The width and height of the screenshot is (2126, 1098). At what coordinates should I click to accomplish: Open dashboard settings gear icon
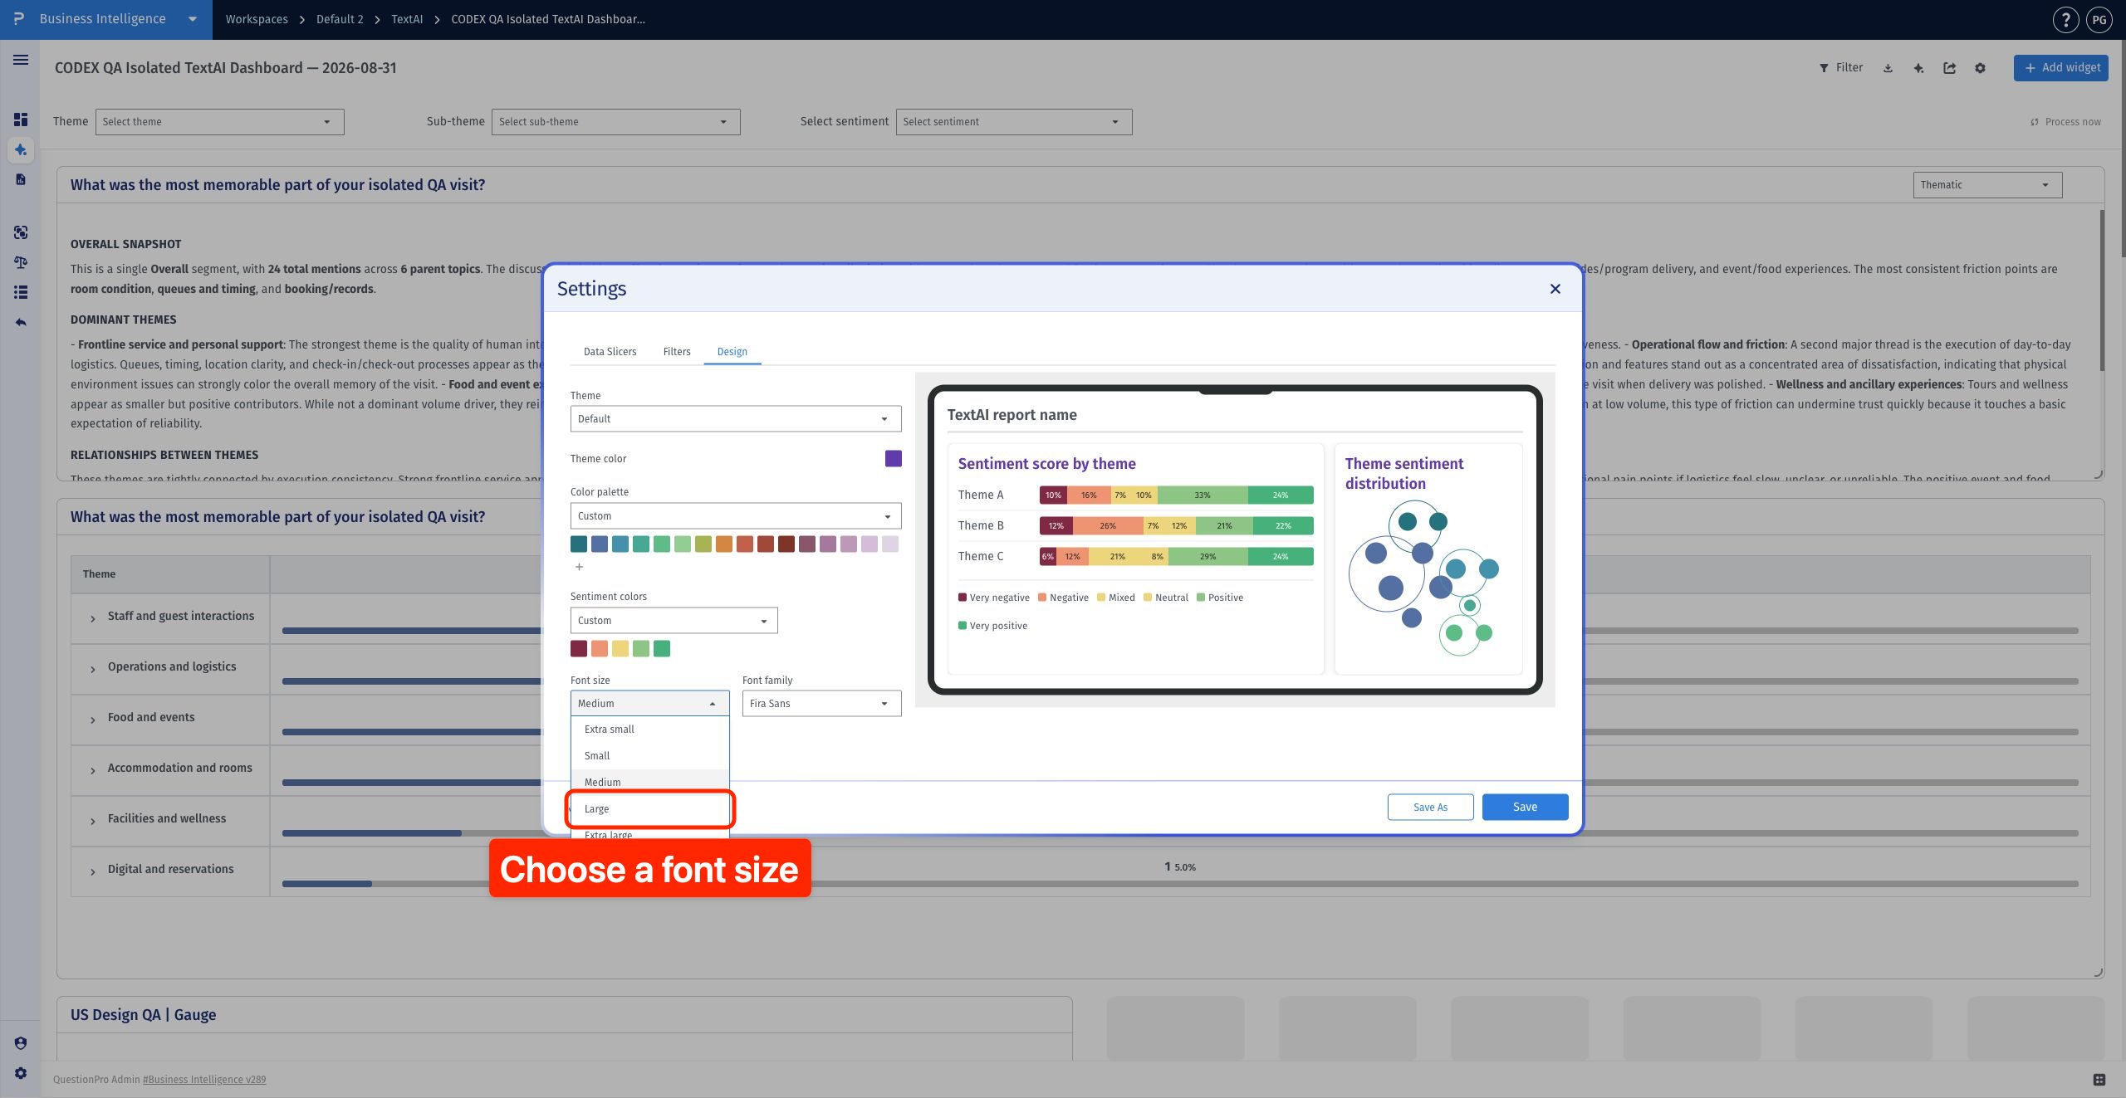(x=1980, y=68)
